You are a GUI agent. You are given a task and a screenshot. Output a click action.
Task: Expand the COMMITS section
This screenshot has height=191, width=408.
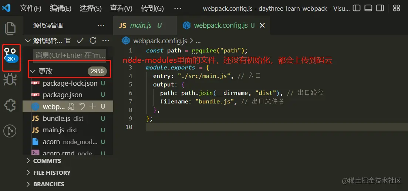point(28,161)
